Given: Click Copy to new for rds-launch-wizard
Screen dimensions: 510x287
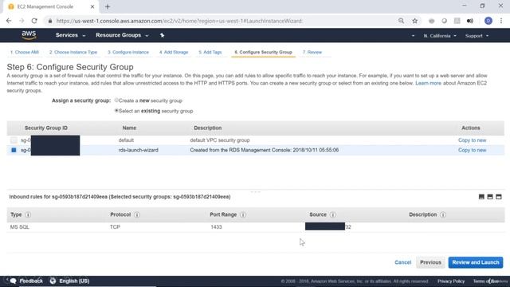Looking at the screenshot, I should [x=472, y=150].
